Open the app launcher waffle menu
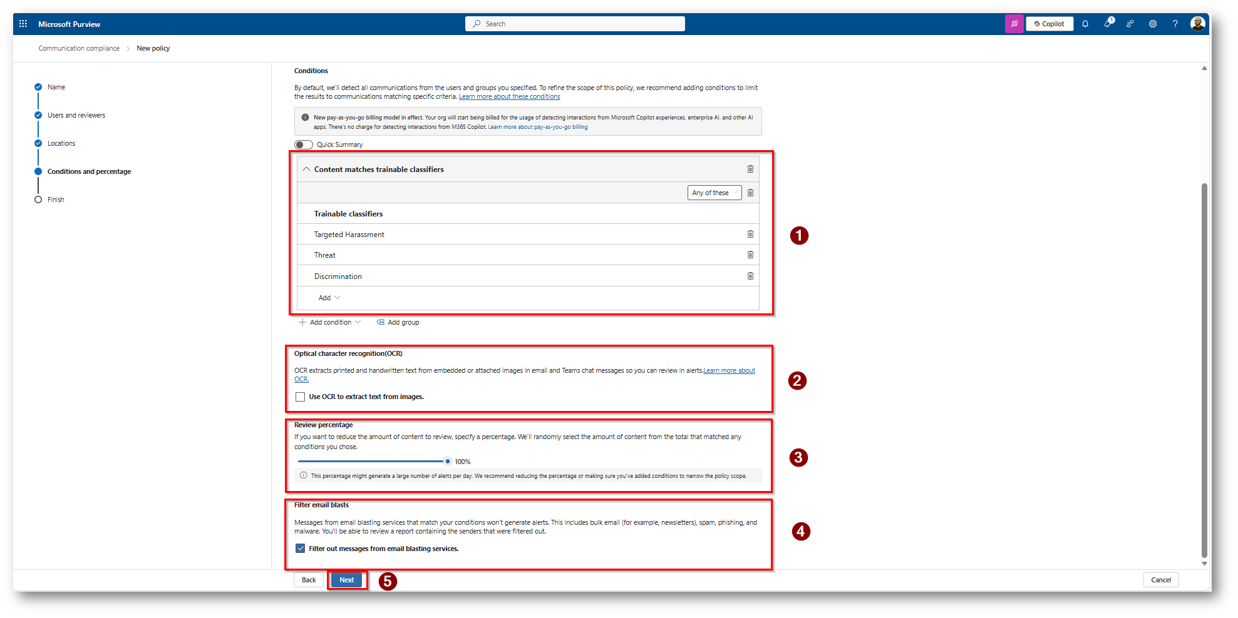Viewport: 1238px width, 618px height. click(23, 24)
